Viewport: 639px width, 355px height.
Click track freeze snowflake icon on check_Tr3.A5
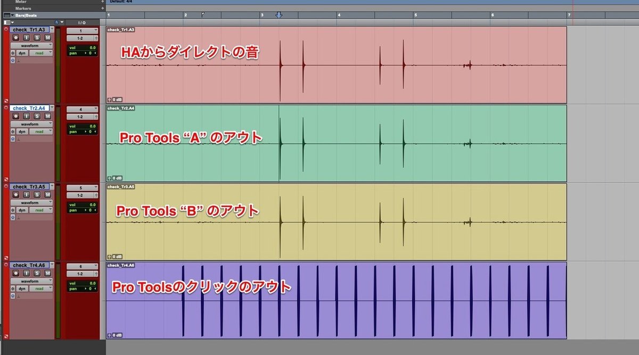tap(13, 210)
